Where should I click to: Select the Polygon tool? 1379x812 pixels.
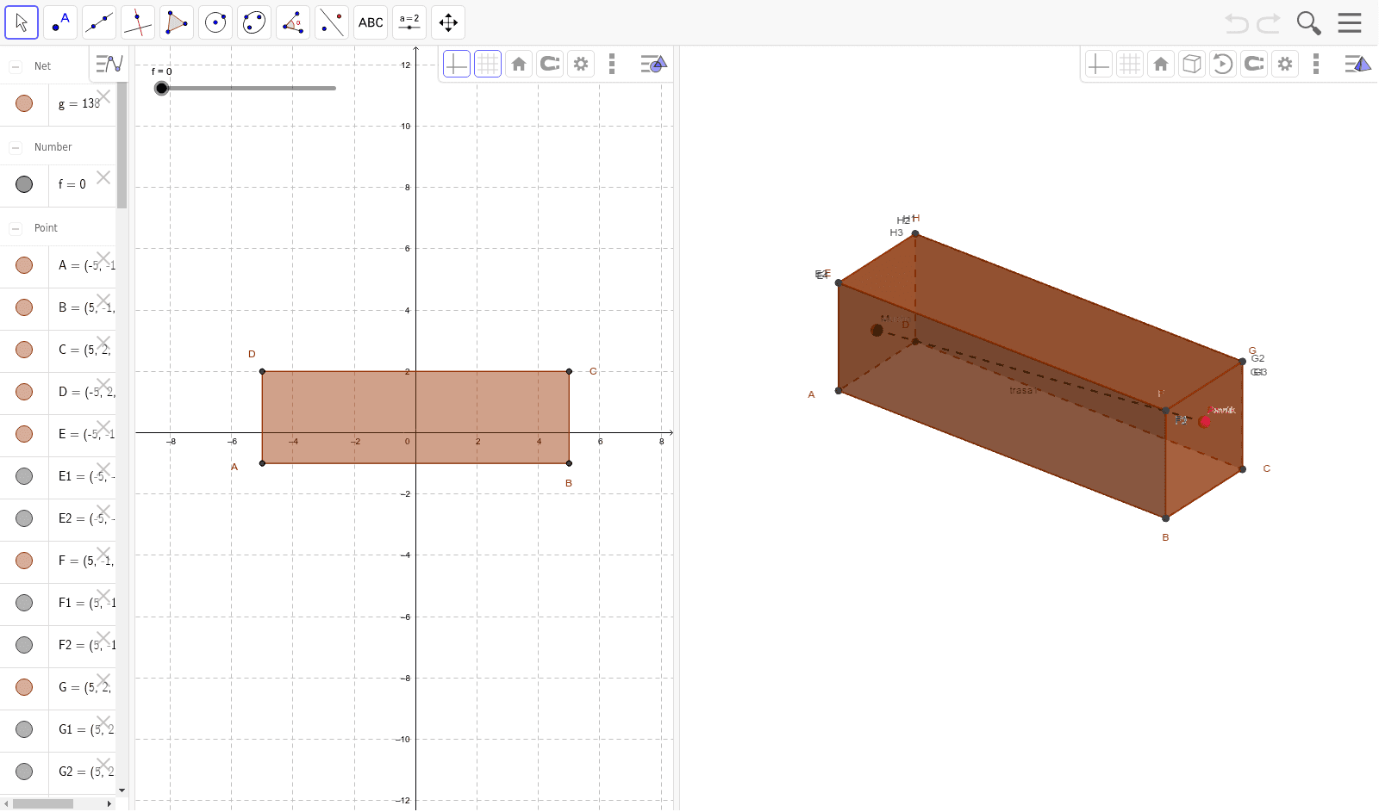pos(177,22)
